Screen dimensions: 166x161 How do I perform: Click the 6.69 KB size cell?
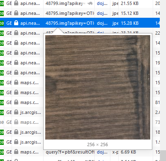point(128,152)
